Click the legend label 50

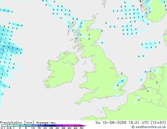tap(82, 128)
